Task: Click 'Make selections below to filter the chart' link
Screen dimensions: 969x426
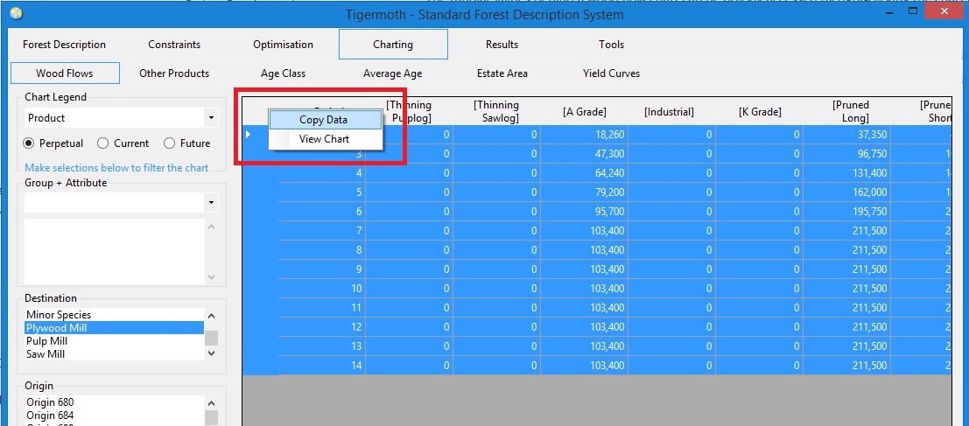Action: 116,167
